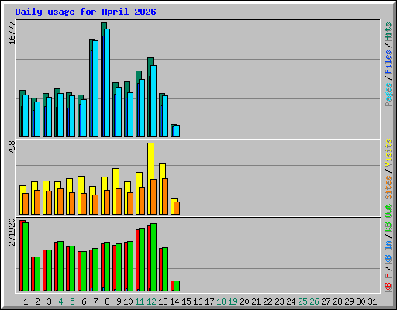Click day label 21 on x-axis

pos(256,301)
